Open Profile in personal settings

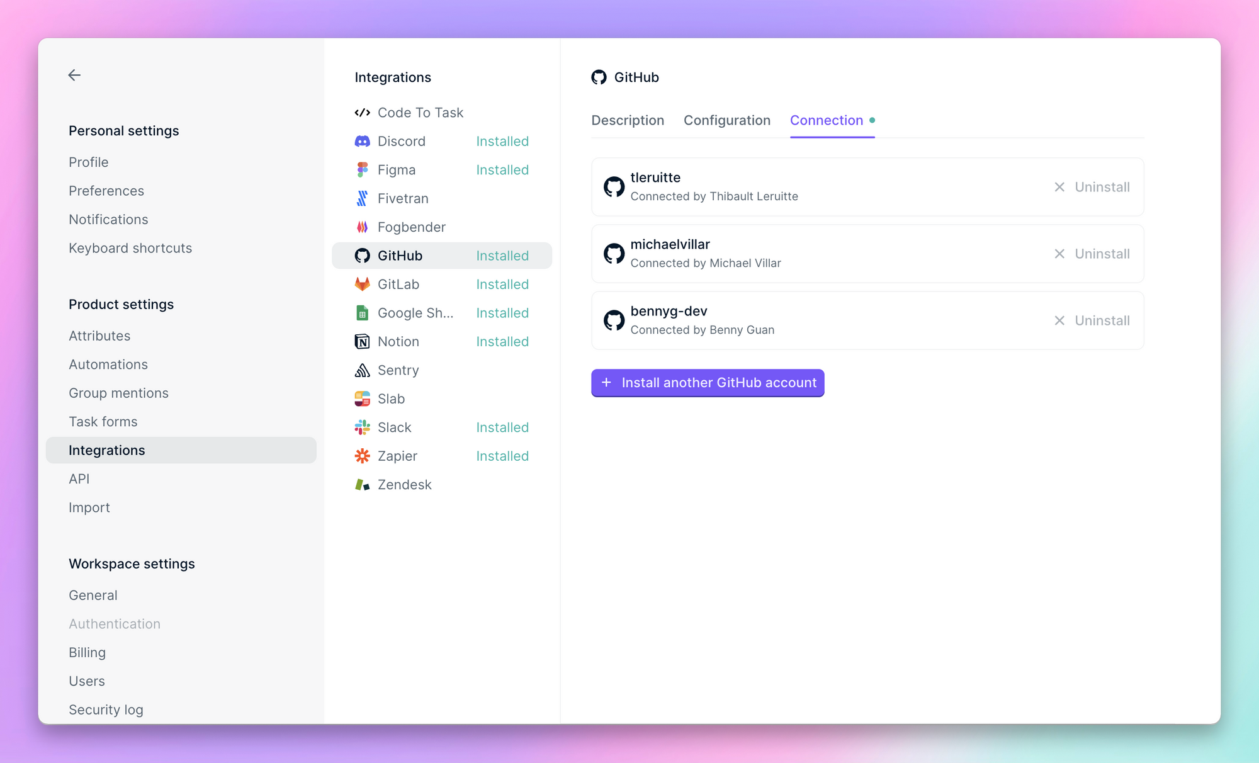click(x=89, y=162)
